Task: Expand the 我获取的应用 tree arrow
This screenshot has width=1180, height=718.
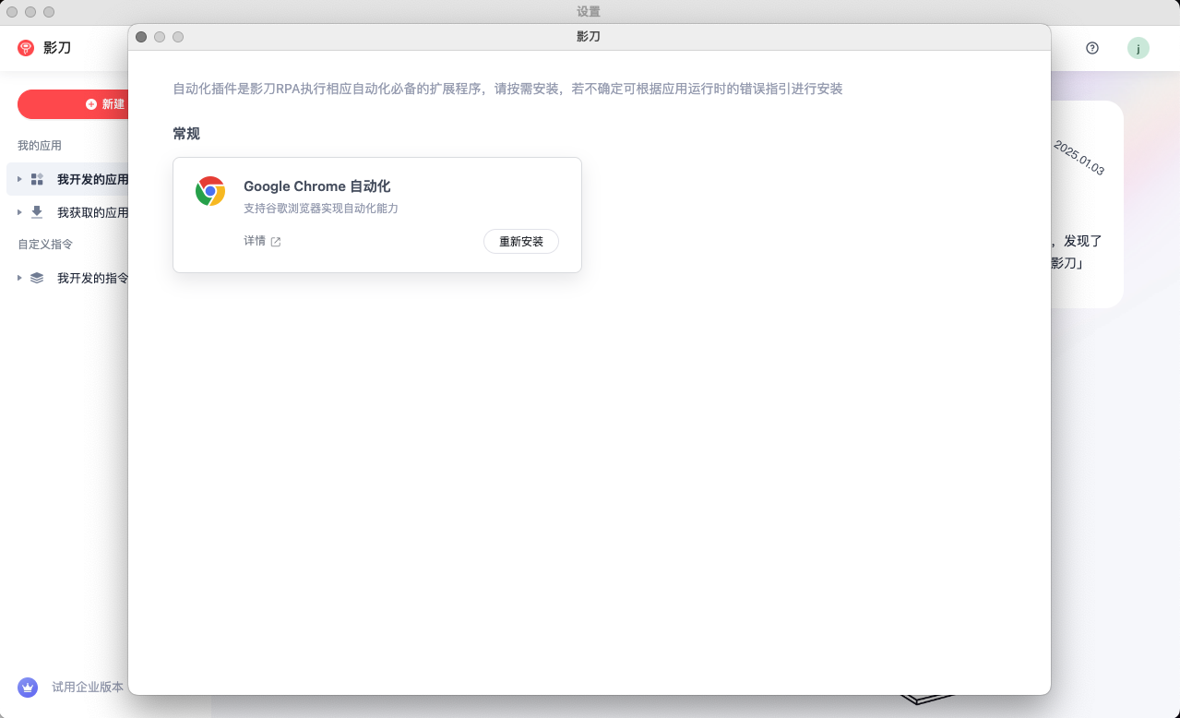Action: (19, 212)
